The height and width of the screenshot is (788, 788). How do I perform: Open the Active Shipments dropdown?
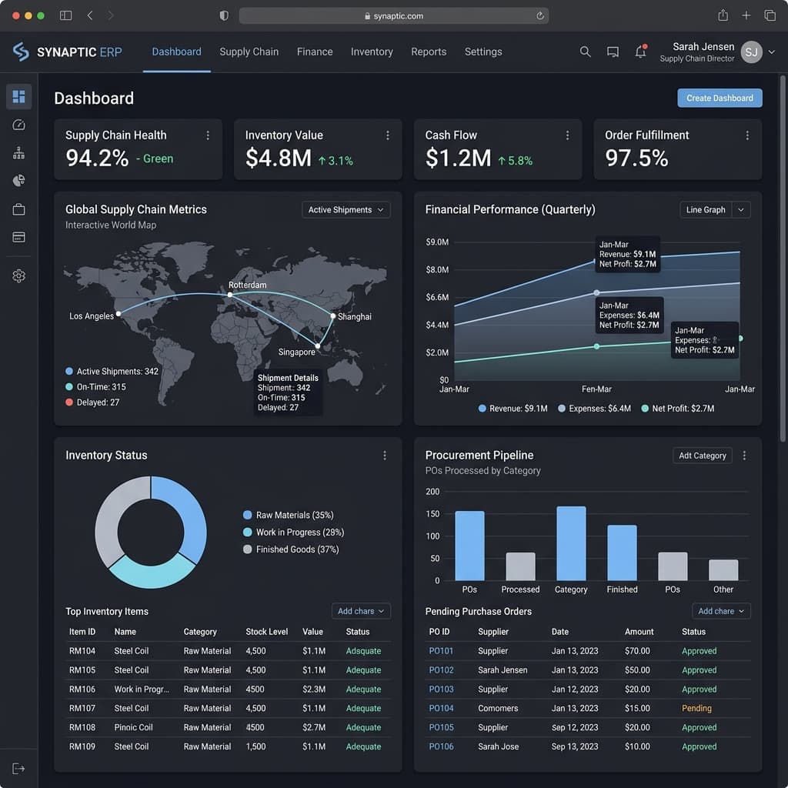[346, 209]
